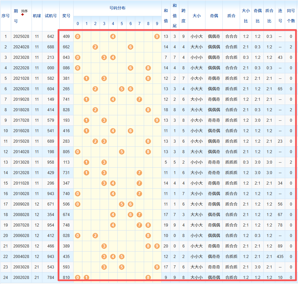Screen dimensions: 298x284
Task: Select prize number 435 in the 2004028 row
Action: click(66, 257)
